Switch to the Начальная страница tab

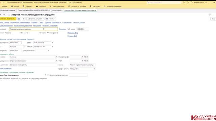pyautogui.click(x=7, y=10)
